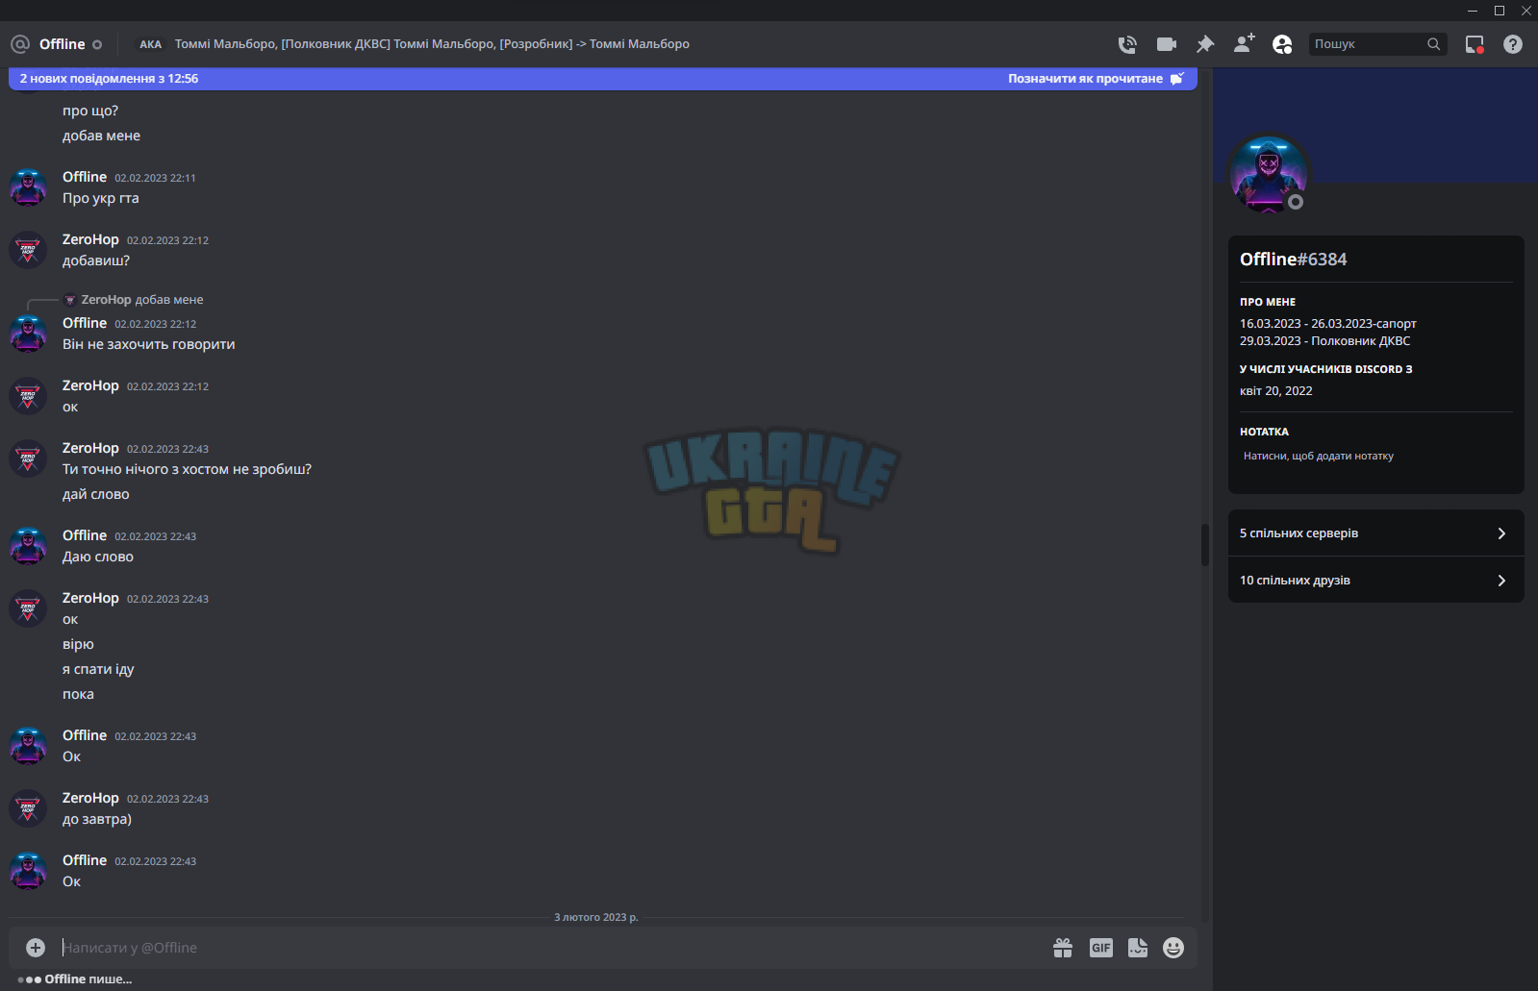Click the join date "квіт 20, 2022"
Viewport: 1538px width, 991px height.
click(1276, 391)
